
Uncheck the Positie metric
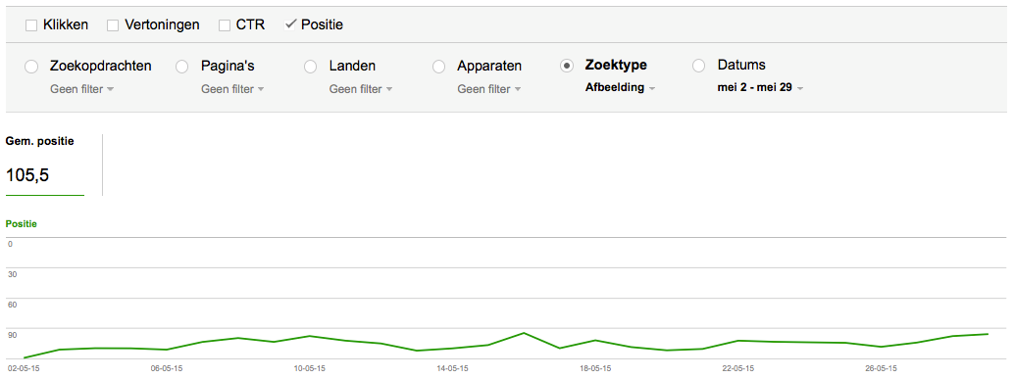point(290,25)
